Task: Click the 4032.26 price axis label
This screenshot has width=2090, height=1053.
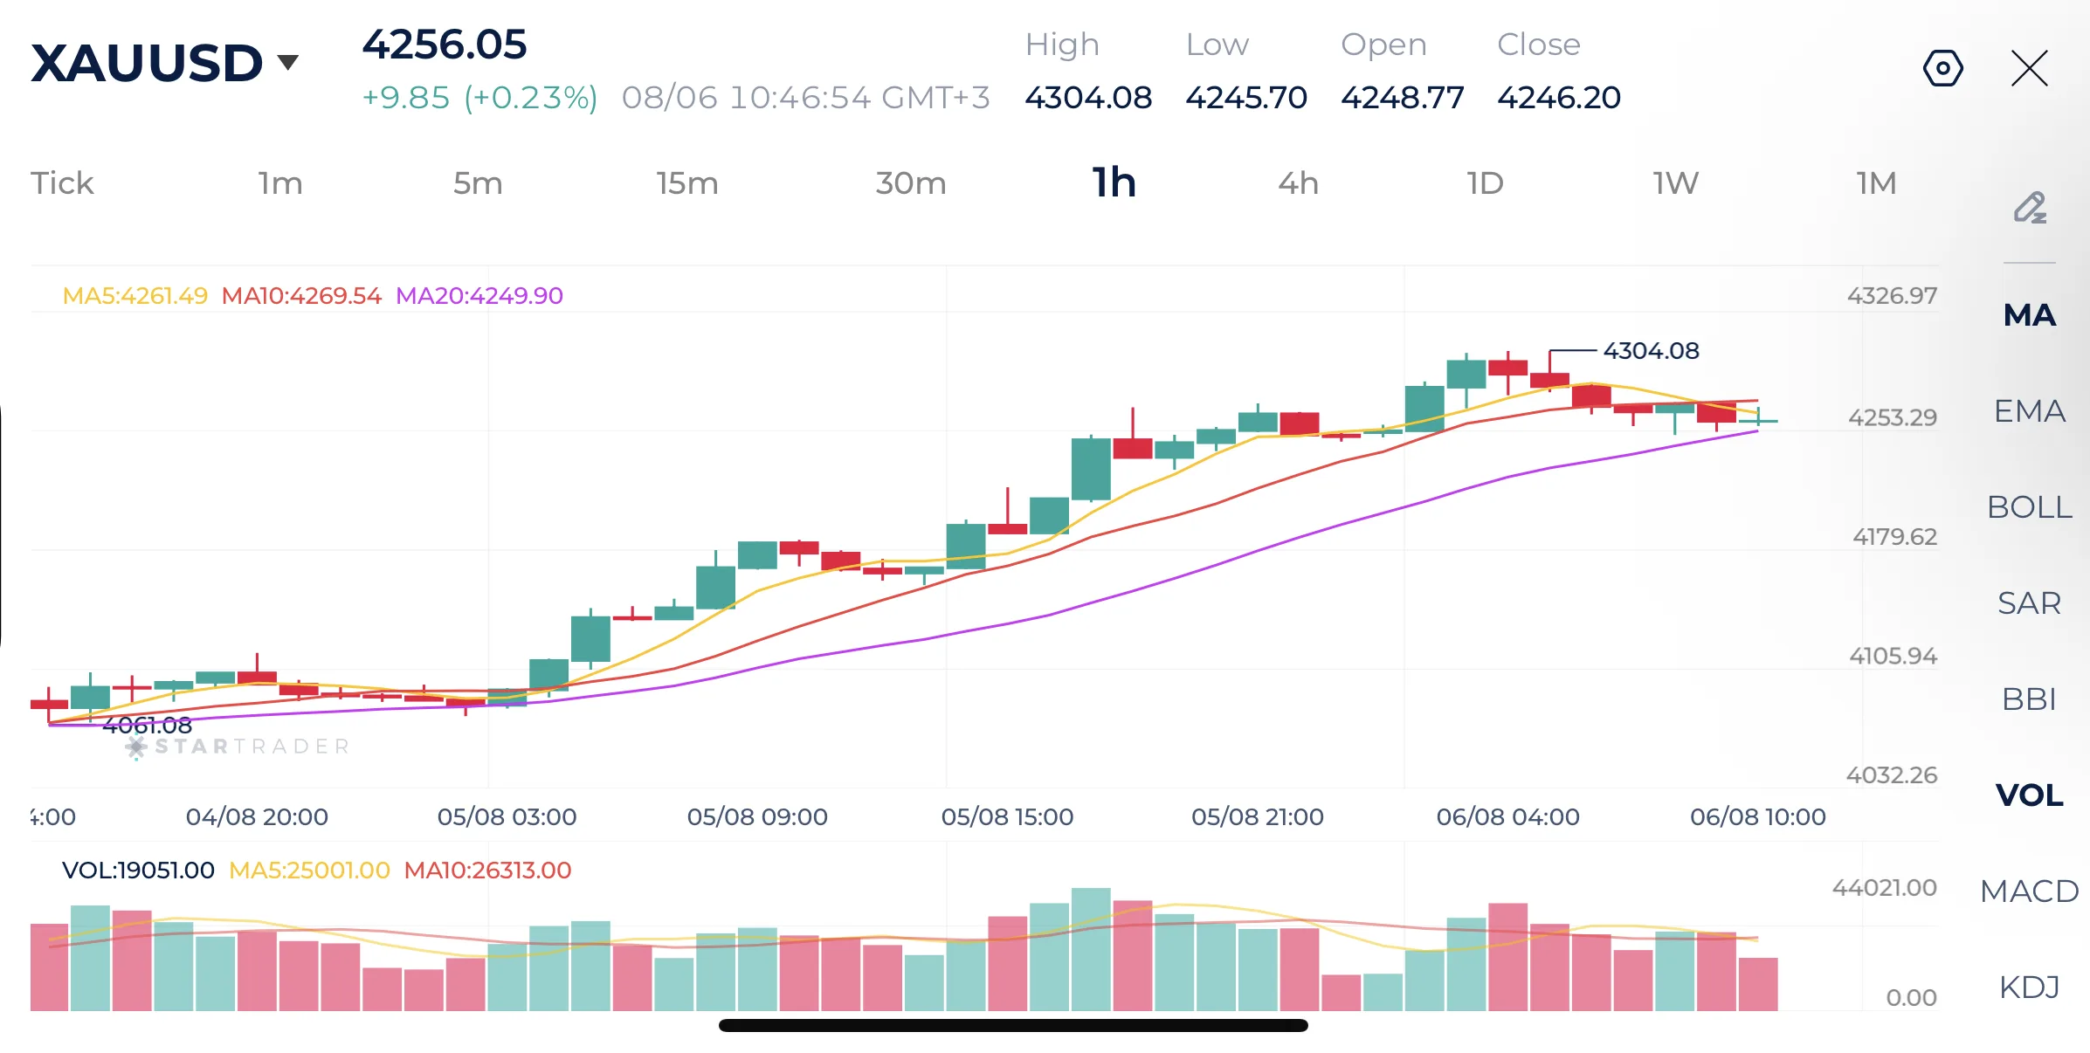Action: (x=1891, y=775)
